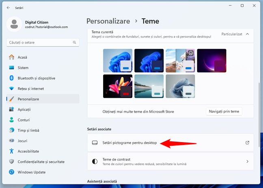Apply the lake landscape theme
Viewport: 263px width, 188px height.
(149, 86)
